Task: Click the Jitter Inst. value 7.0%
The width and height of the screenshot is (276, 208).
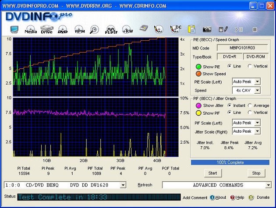Action: click(x=205, y=148)
